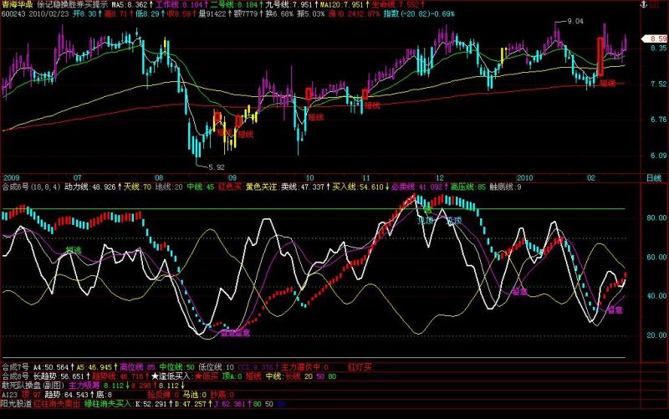Click the 振5.03% amplitude value
Viewport: 669px width, 419px height.
pyautogui.click(x=310, y=13)
